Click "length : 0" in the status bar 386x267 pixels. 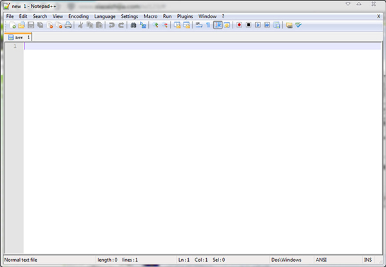tap(108, 260)
